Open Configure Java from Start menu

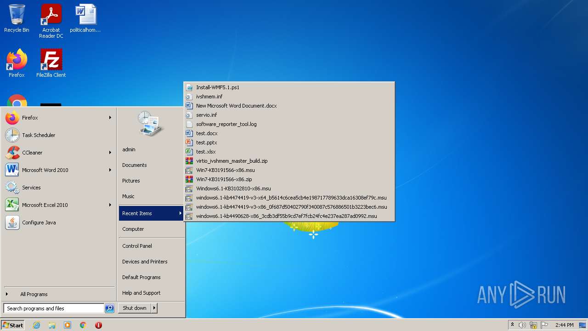[58, 223]
